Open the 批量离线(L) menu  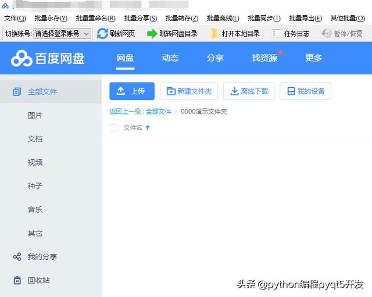pyautogui.click(x=223, y=18)
